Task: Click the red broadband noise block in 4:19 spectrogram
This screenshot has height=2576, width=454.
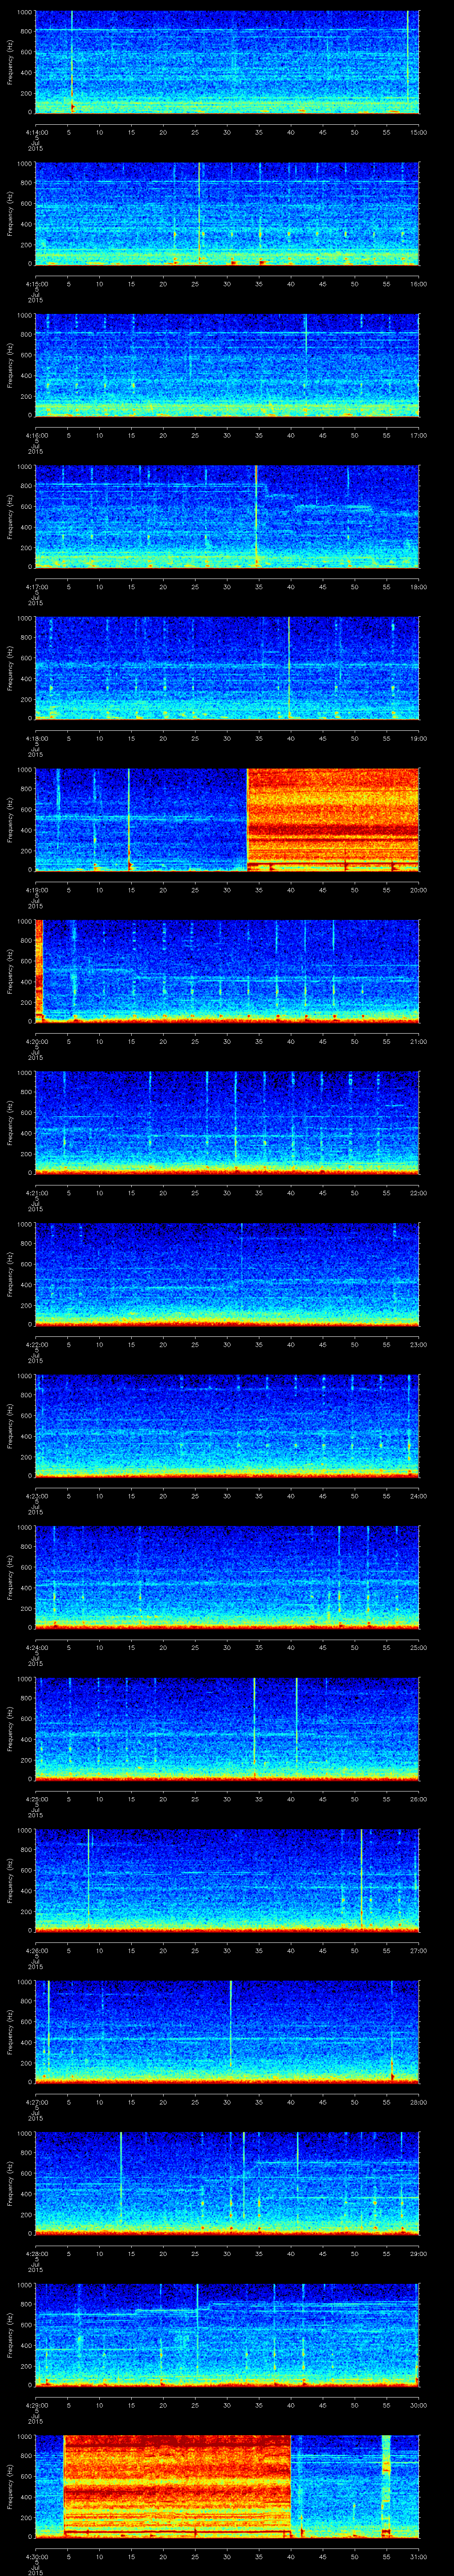Action: pyautogui.click(x=333, y=820)
